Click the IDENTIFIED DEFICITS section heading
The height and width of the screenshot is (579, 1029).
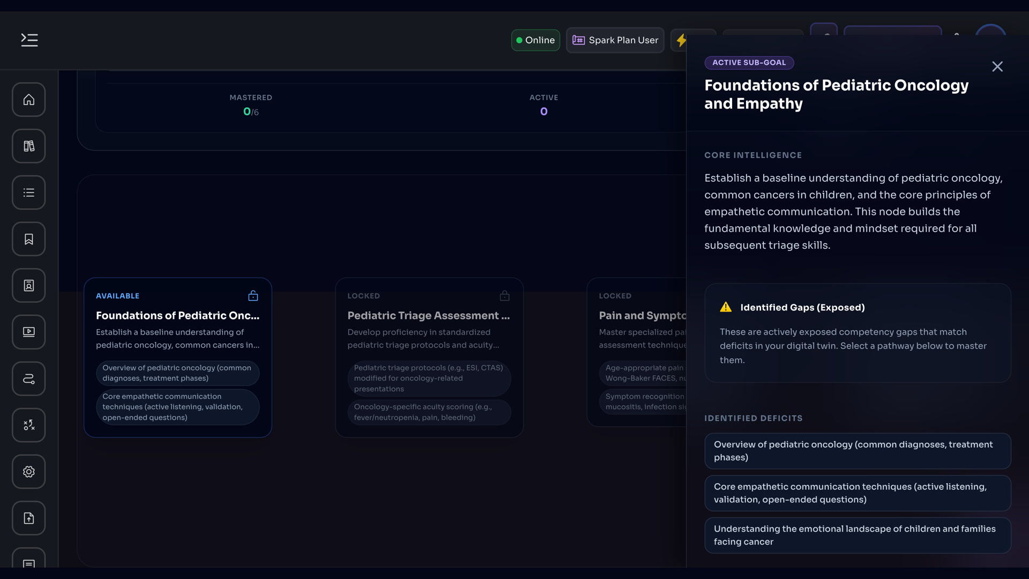pyautogui.click(x=754, y=418)
